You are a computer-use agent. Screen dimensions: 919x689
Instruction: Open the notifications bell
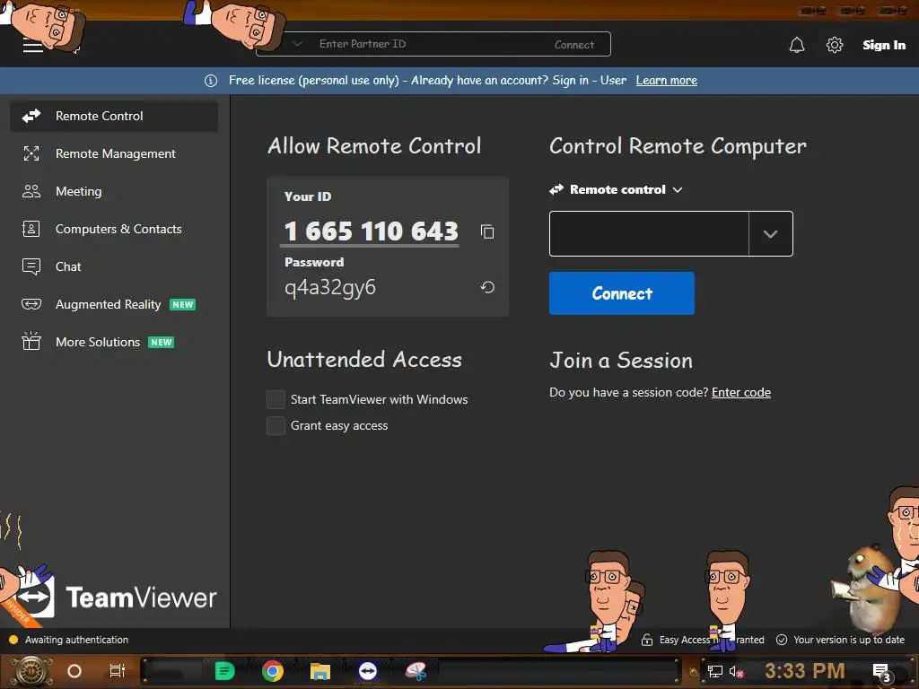pos(797,45)
